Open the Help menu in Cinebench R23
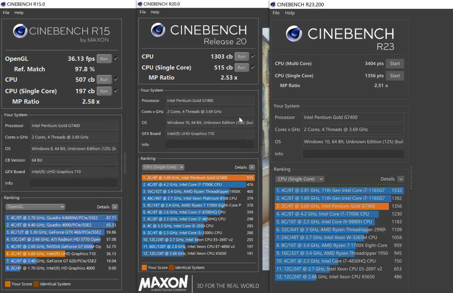Viewport: 453px width, 293px height. pos(290,13)
